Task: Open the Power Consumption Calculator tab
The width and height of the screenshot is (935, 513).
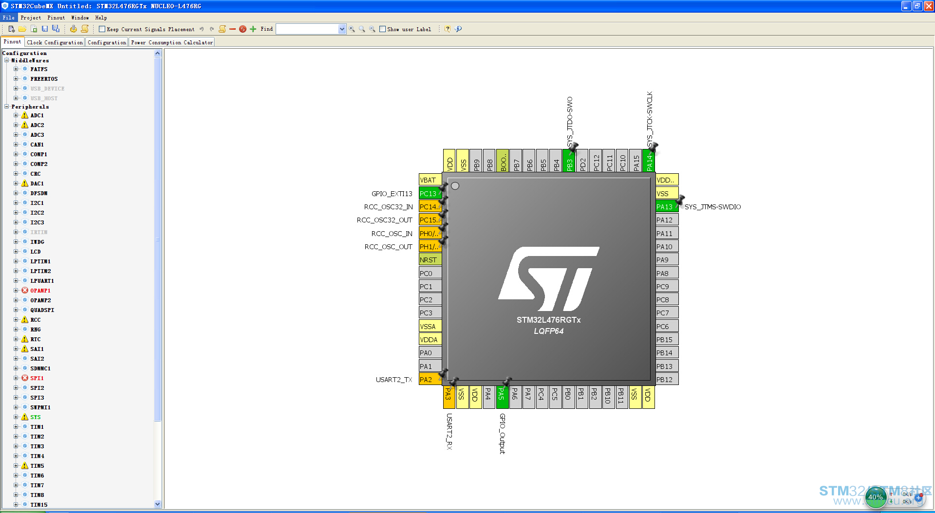Action: click(172, 42)
